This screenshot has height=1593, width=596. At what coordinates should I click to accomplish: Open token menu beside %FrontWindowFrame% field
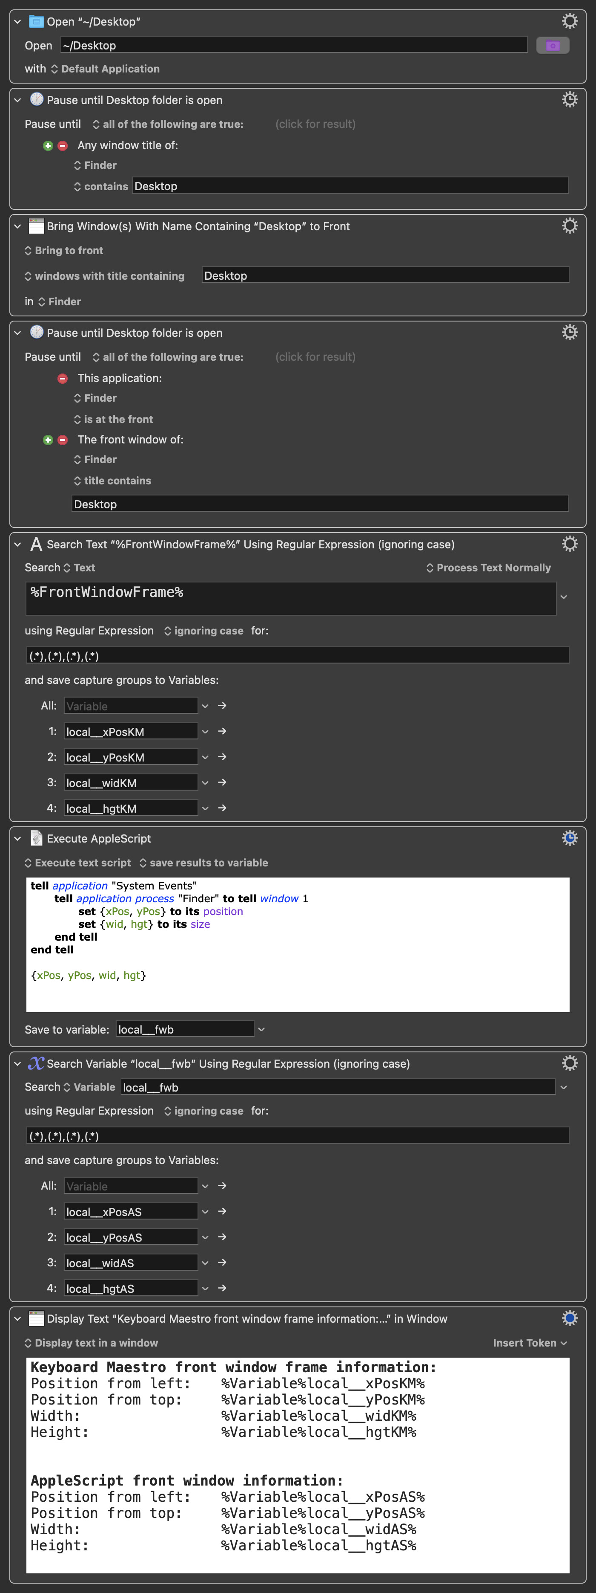pyautogui.click(x=563, y=597)
